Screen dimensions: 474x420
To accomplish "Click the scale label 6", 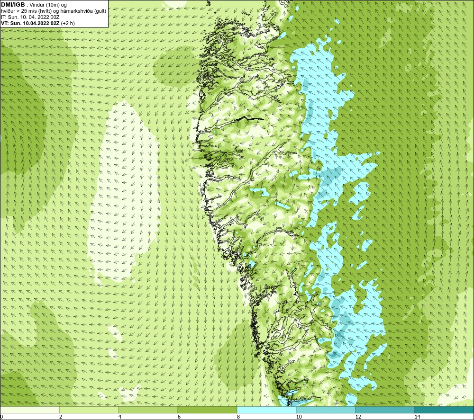I will click(179, 417).
